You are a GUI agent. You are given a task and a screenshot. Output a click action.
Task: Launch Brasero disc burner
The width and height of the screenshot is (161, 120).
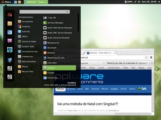(x=59, y=53)
